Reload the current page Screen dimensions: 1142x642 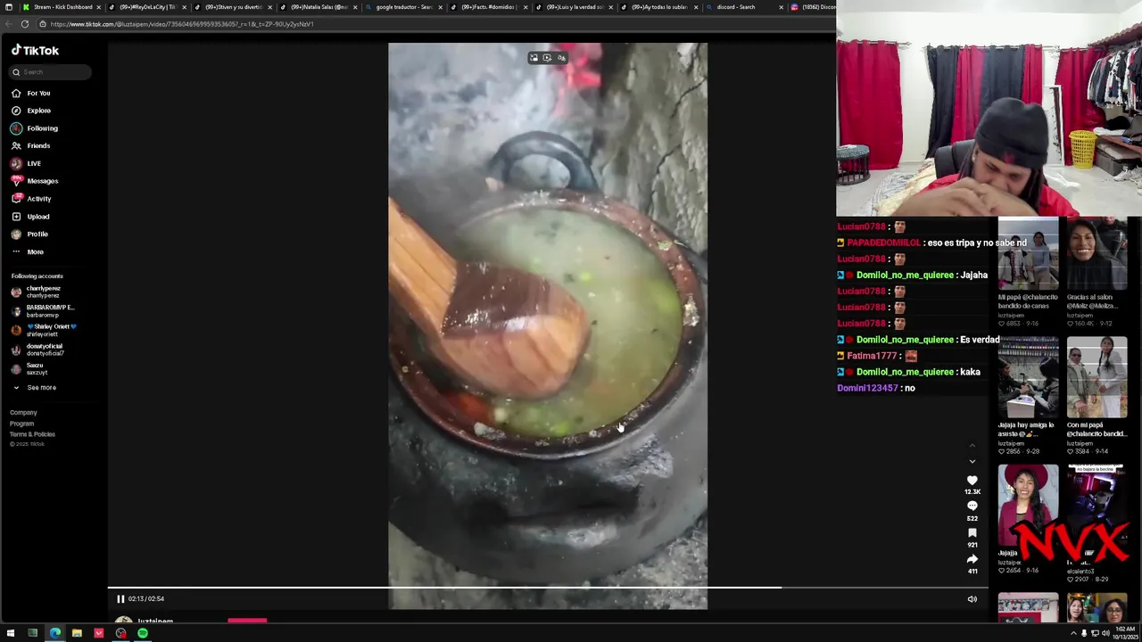click(25, 24)
